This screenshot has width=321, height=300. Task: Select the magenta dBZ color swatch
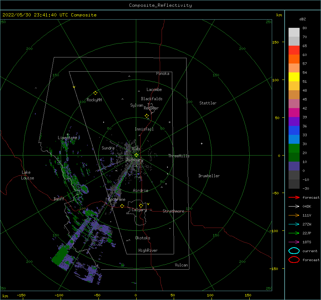click(x=294, y=113)
